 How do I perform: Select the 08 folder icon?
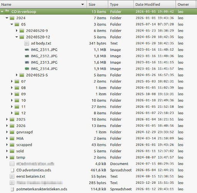pyautogui.click(x=17, y=88)
